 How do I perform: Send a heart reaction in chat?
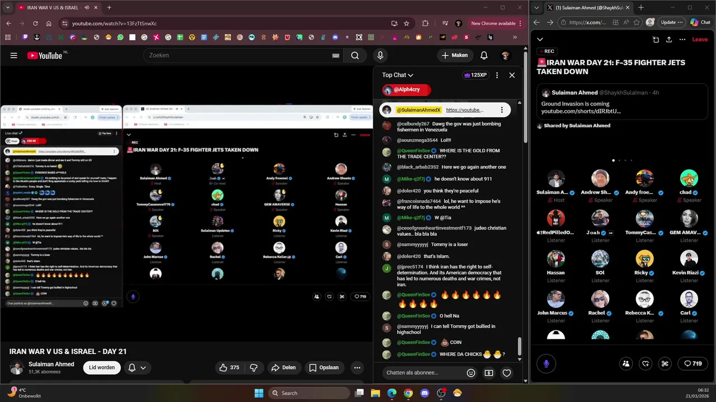tap(507, 372)
